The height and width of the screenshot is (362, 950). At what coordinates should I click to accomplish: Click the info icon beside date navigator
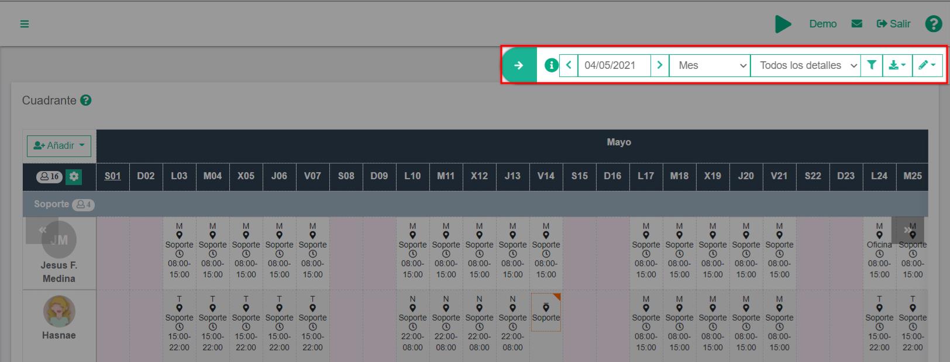pyautogui.click(x=550, y=65)
